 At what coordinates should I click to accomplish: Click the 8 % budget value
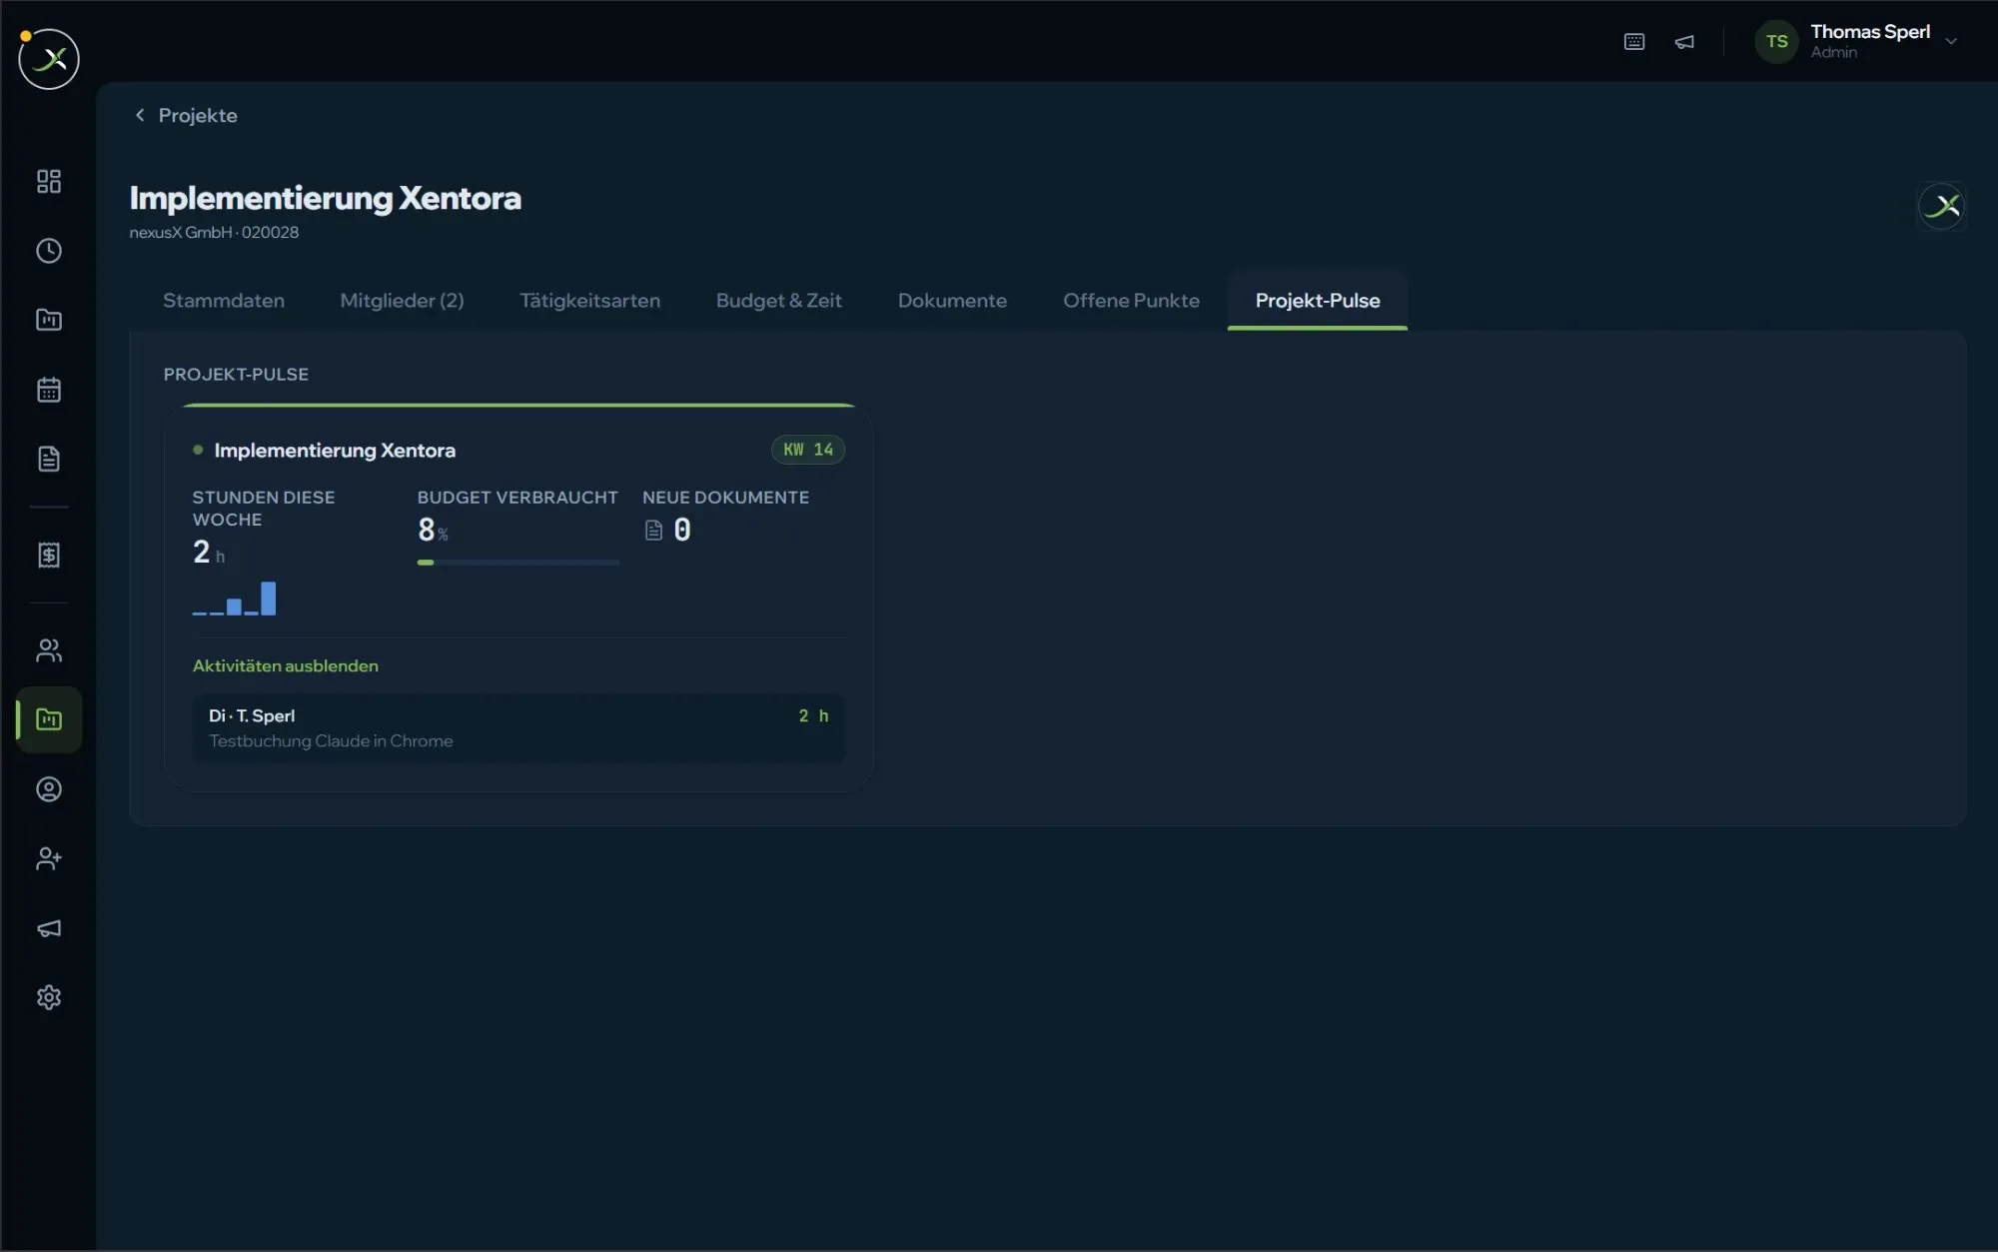pyautogui.click(x=433, y=530)
